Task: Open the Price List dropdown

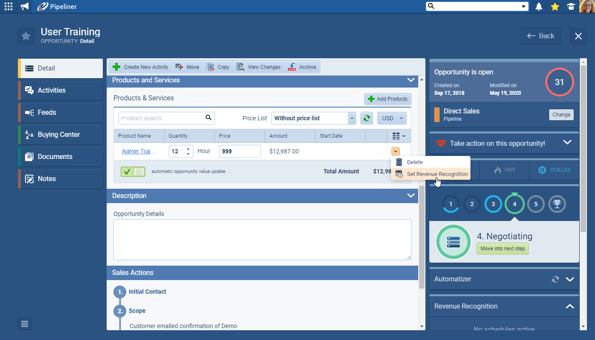Action: pyautogui.click(x=313, y=118)
